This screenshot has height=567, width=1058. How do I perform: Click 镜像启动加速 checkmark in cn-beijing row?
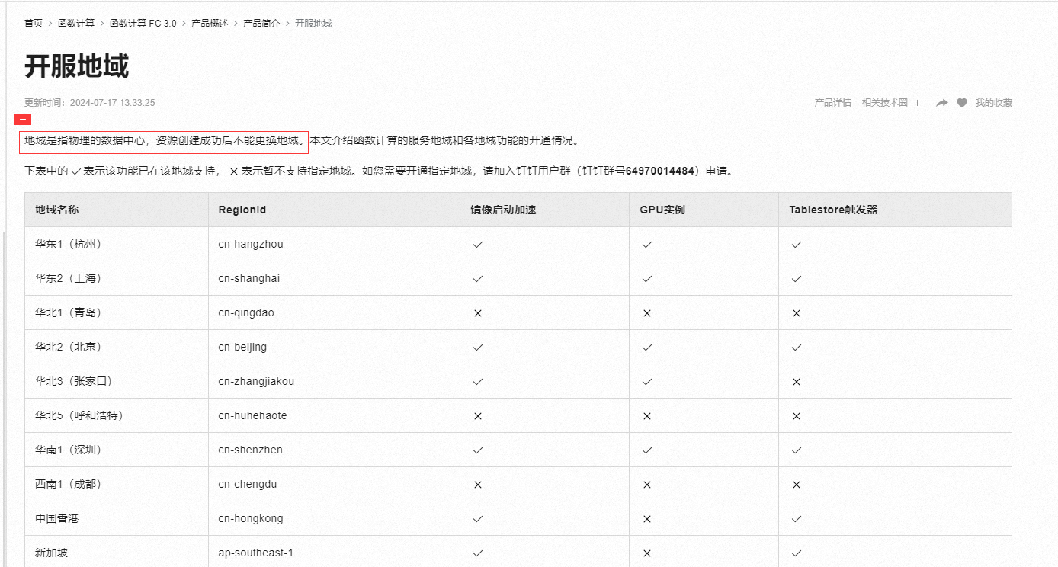tap(478, 348)
